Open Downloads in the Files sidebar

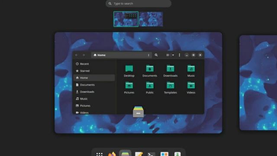[94, 91]
